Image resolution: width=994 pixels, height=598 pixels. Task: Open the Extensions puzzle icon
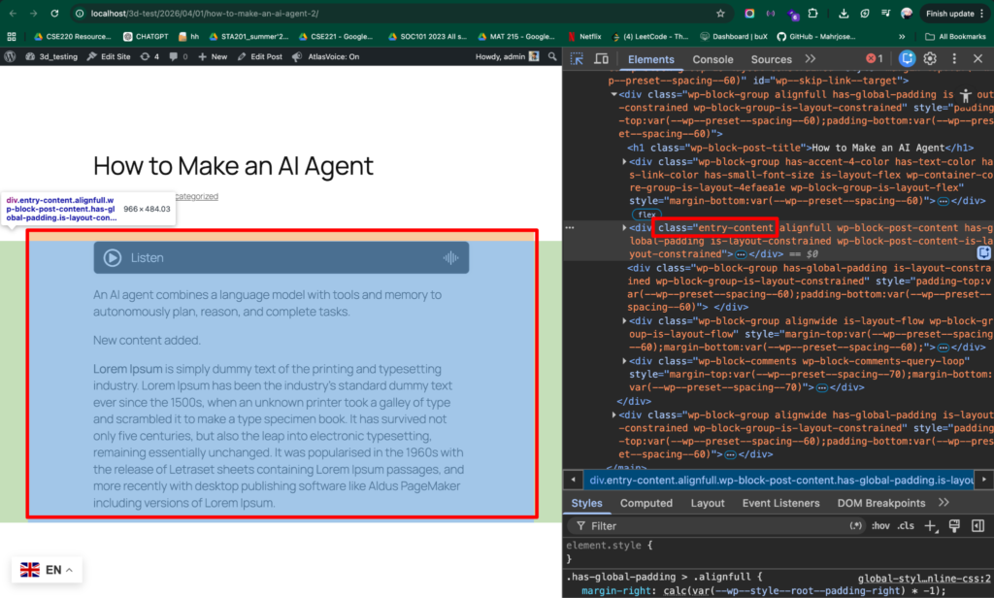[812, 14]
